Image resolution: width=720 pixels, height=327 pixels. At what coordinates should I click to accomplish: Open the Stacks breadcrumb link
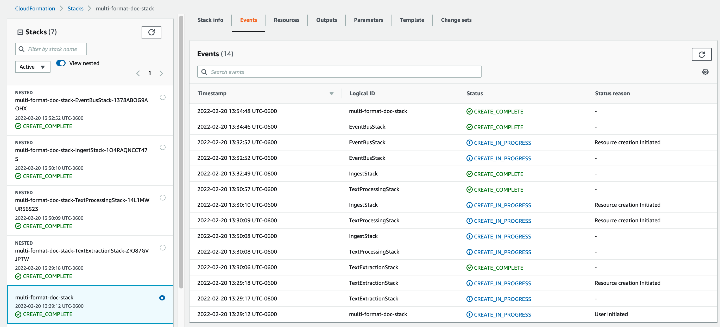point(75,9)
